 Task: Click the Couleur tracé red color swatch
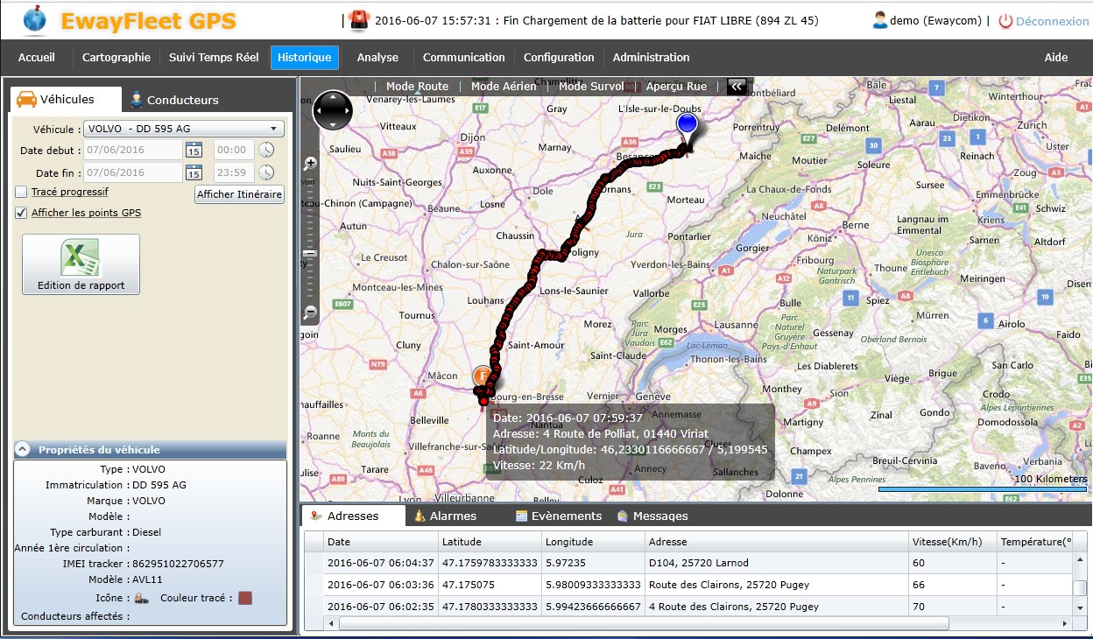point(245,598)
